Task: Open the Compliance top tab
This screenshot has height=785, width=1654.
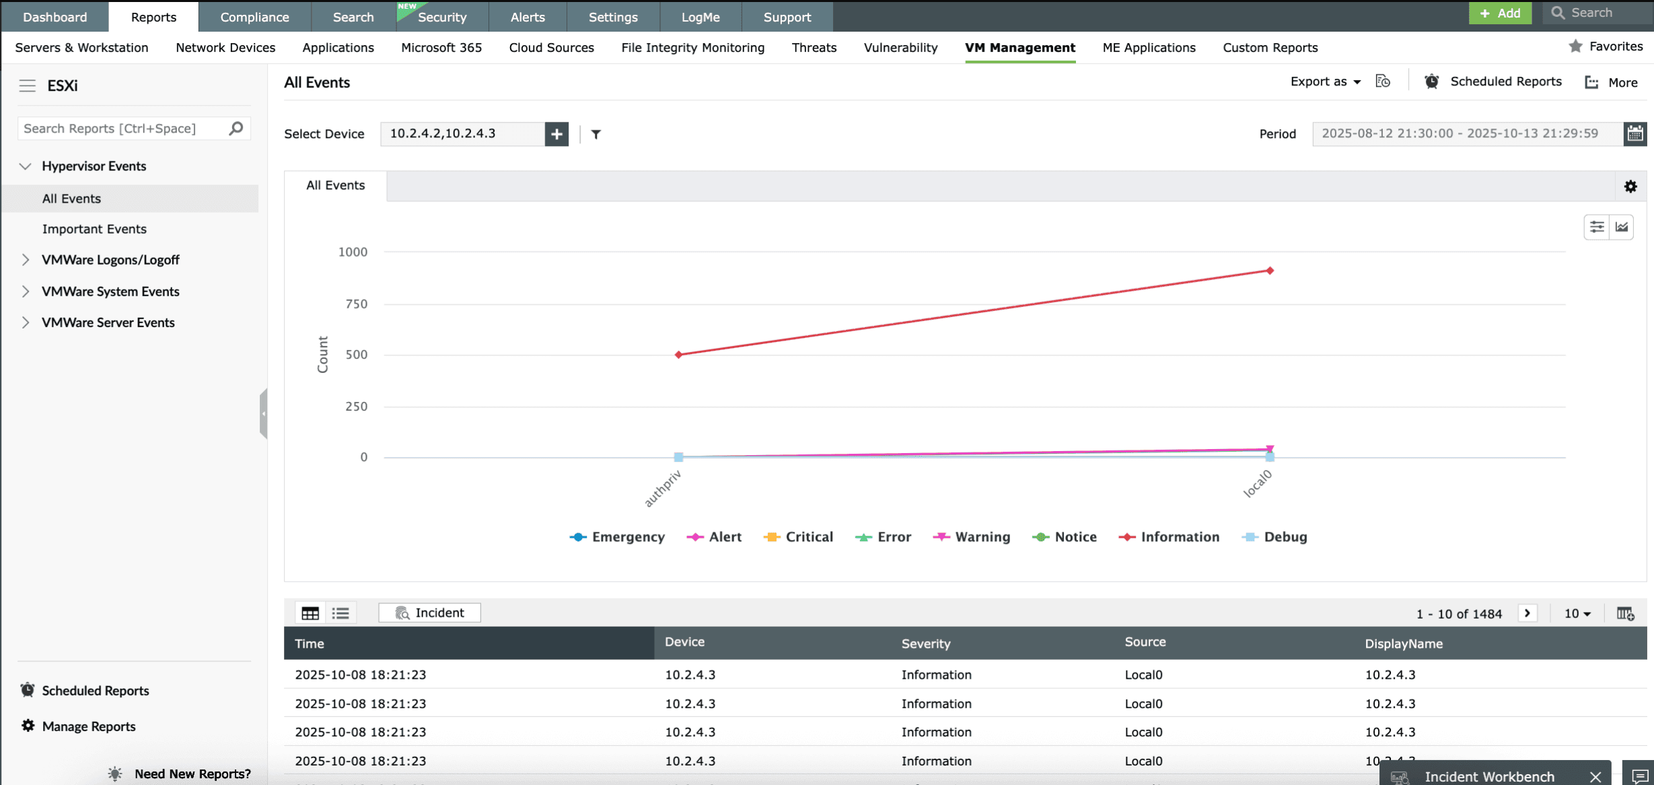Action: click(254, 17)
